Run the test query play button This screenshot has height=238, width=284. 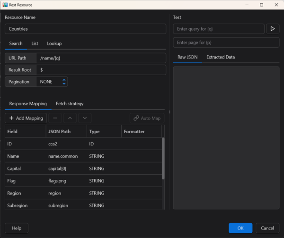click(x=273, y=29)
